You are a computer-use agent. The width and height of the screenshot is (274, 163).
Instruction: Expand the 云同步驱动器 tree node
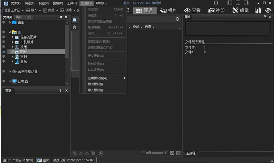(10, 71)
